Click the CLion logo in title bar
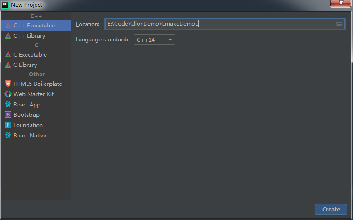This screenshot has height=220, width=353. coord(5,5)
